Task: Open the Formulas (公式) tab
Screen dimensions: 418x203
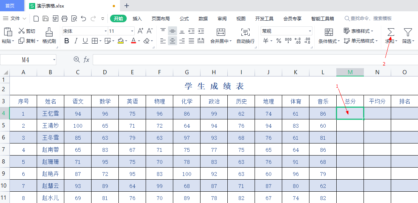Action: pos(184,18)
